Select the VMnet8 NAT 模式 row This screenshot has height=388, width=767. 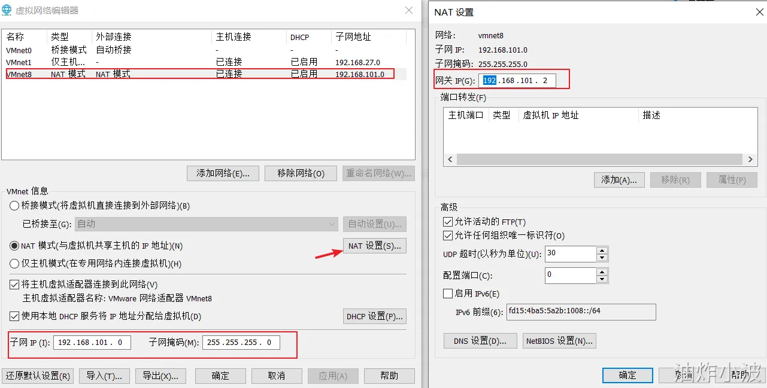204,74
